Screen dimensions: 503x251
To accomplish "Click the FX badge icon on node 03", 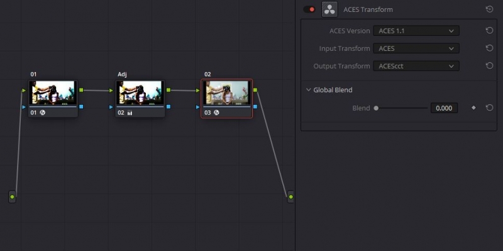I will tap(216, 113).
